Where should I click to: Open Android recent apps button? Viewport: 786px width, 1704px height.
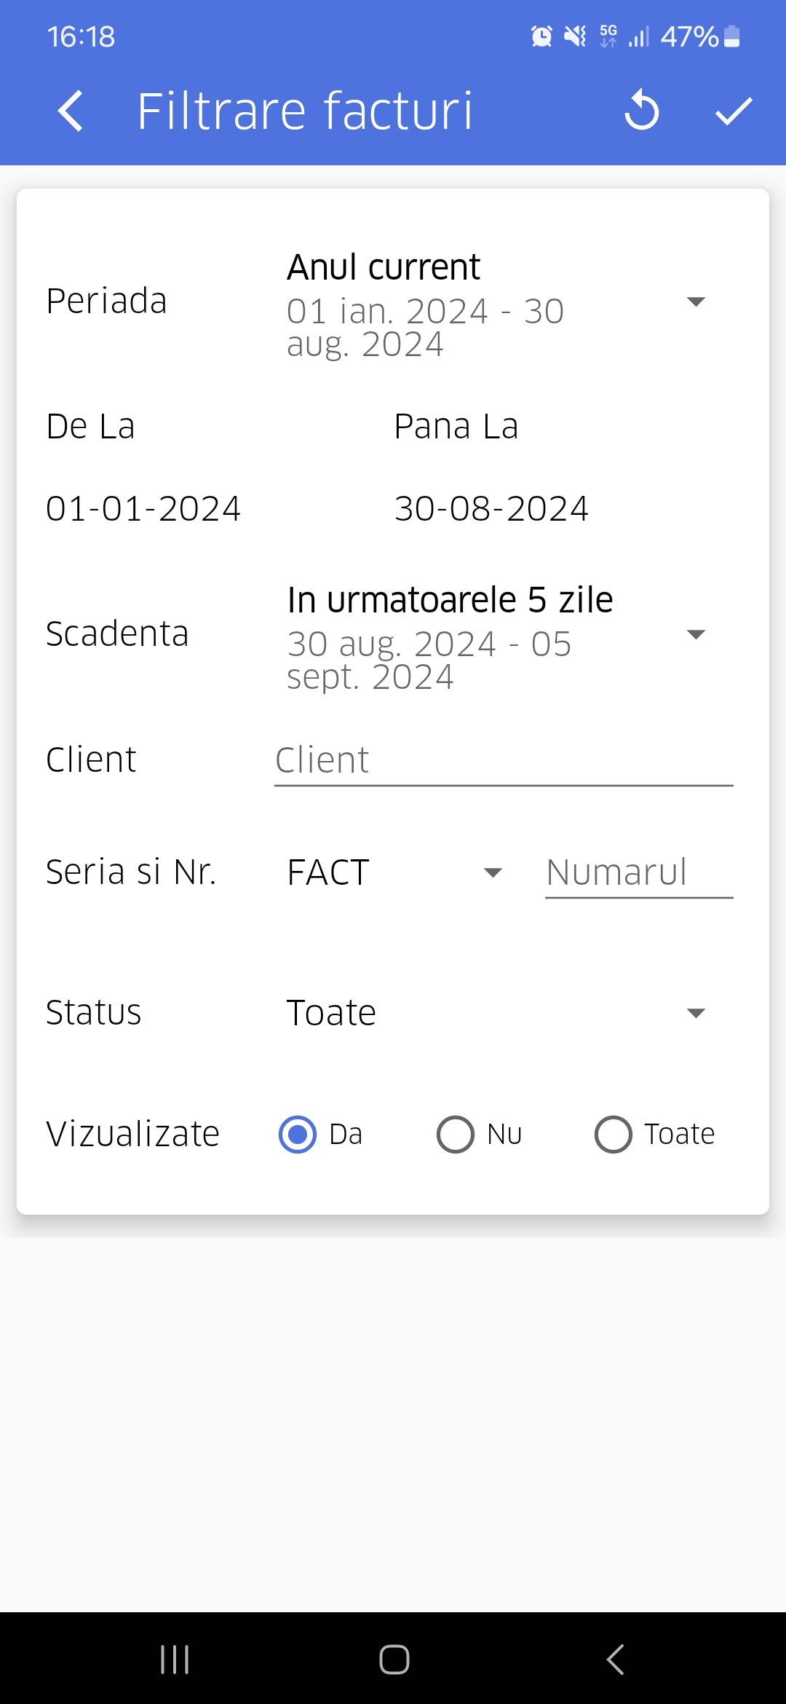pos(175,1660)
